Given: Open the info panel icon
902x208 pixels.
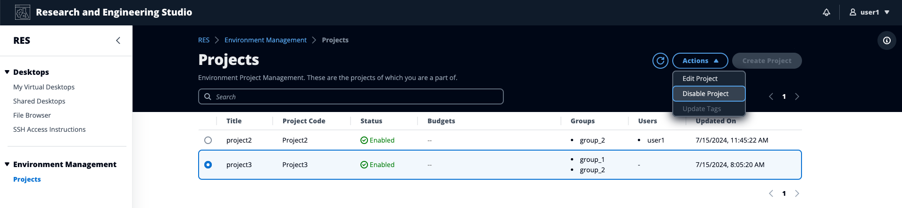Looking at the screenshot, I should coord(887,40).
